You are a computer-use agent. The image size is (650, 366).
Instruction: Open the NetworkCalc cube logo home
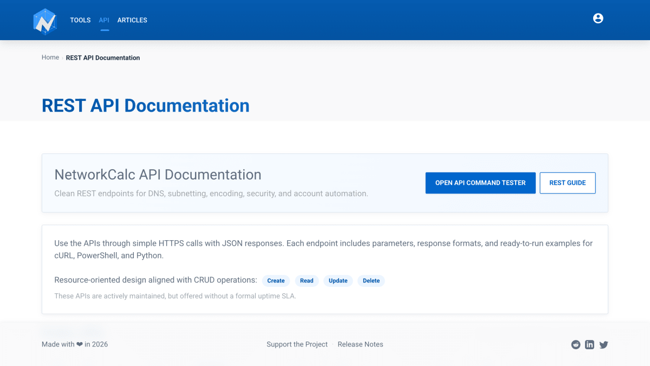(44, 22)
